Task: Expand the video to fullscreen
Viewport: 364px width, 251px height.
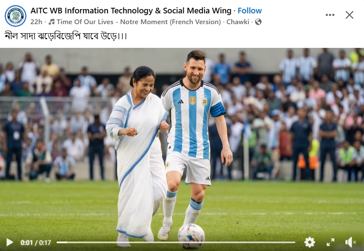Action: click(330, 242)
